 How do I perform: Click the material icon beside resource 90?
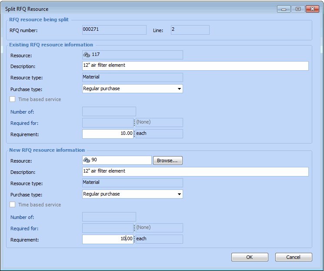coord(86,160)
